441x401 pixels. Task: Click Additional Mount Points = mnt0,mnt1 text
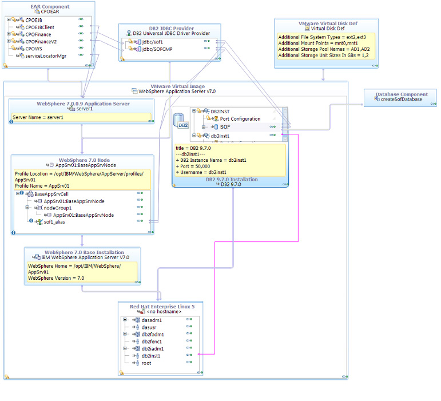pyautogui.click(x=318, y=43)
